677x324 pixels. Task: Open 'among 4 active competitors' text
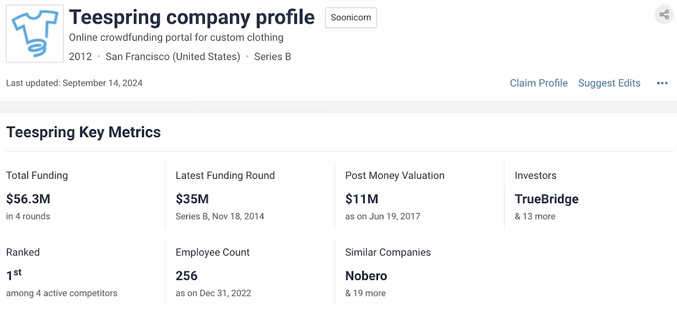(61, 293)
